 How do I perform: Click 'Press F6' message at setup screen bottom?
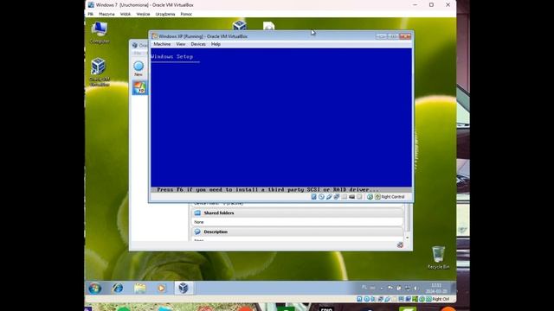point(267,190)
